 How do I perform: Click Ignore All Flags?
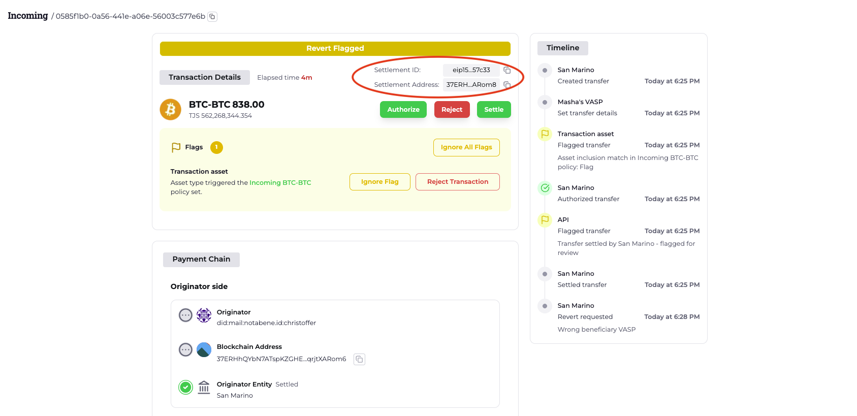[466, 147]
